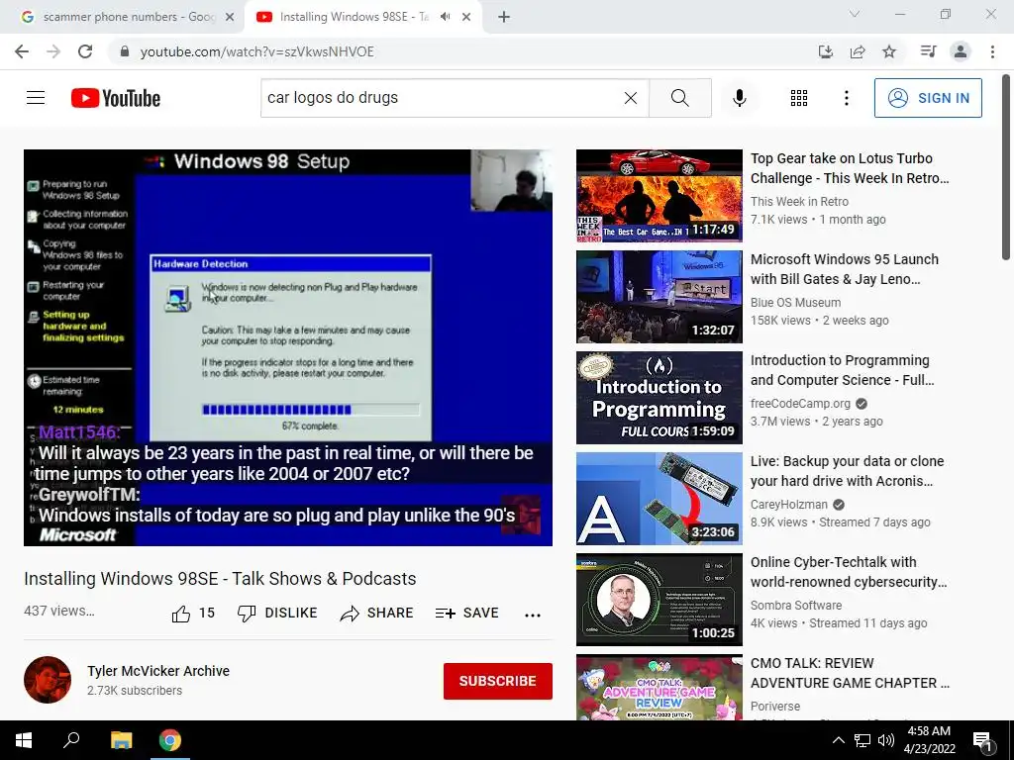1014x760 pixels.
Task: Share this page icon in address bar
Action: (x=858, y=51)
